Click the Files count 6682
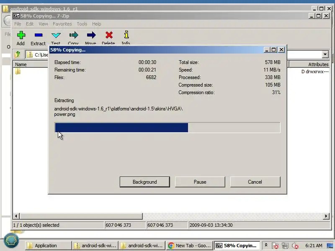This screenshot has height=251, width=335. click(151, 77)
